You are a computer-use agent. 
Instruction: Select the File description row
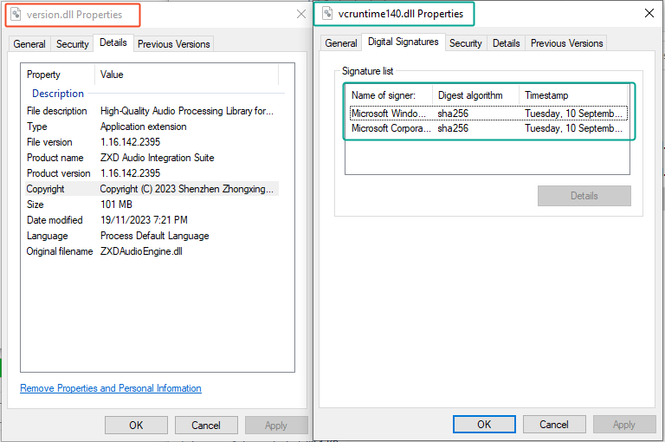click(x=152, y=111)
